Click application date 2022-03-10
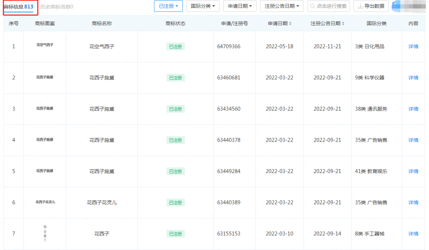The height and width of the screenshot is (250, 429). pyautogui.click(x=279, y=234)
